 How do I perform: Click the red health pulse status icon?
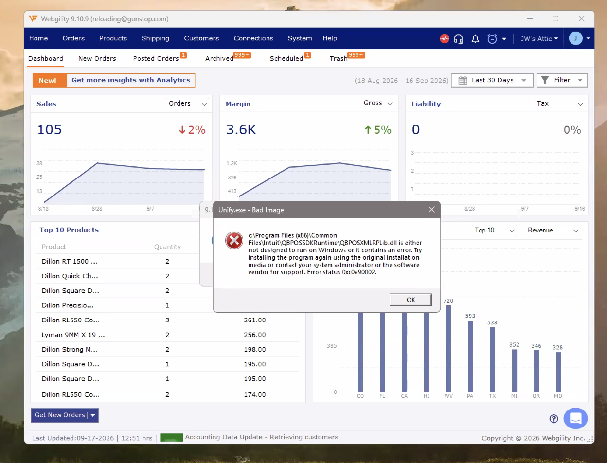[444, 38]
